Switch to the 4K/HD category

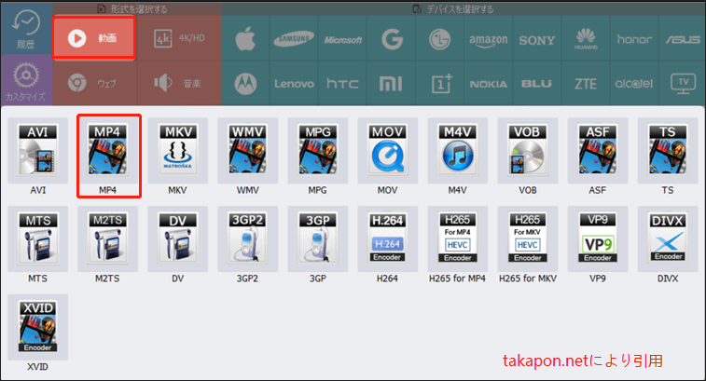click(179, 38)
